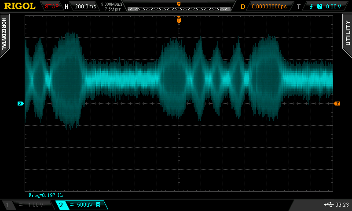Click the waveform memory overview bar

pyautogui.click(x=179, y=9)
